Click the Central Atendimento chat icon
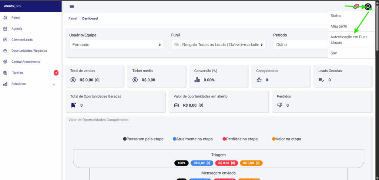This screenshot has width=379, height=180. (5, 62)
